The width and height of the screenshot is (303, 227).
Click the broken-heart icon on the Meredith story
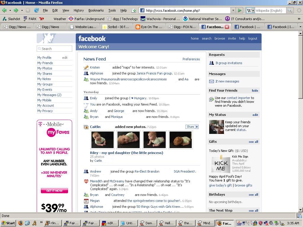click(x=86, y=181)
